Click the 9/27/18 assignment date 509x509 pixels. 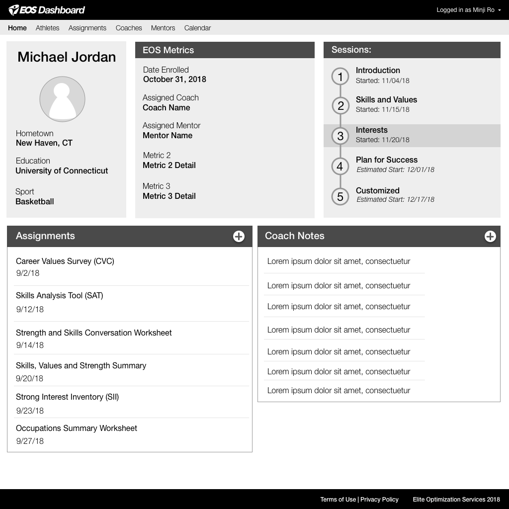[x=30, y=441]
